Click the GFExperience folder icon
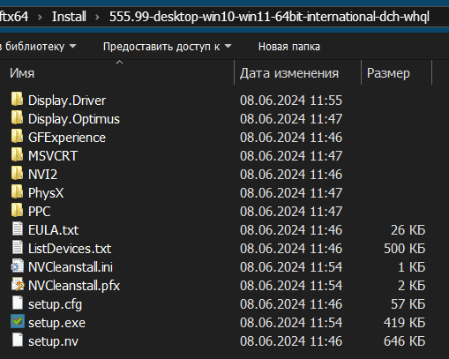The width and height of the screenshot is (449, 359). [x=17, y=136]
